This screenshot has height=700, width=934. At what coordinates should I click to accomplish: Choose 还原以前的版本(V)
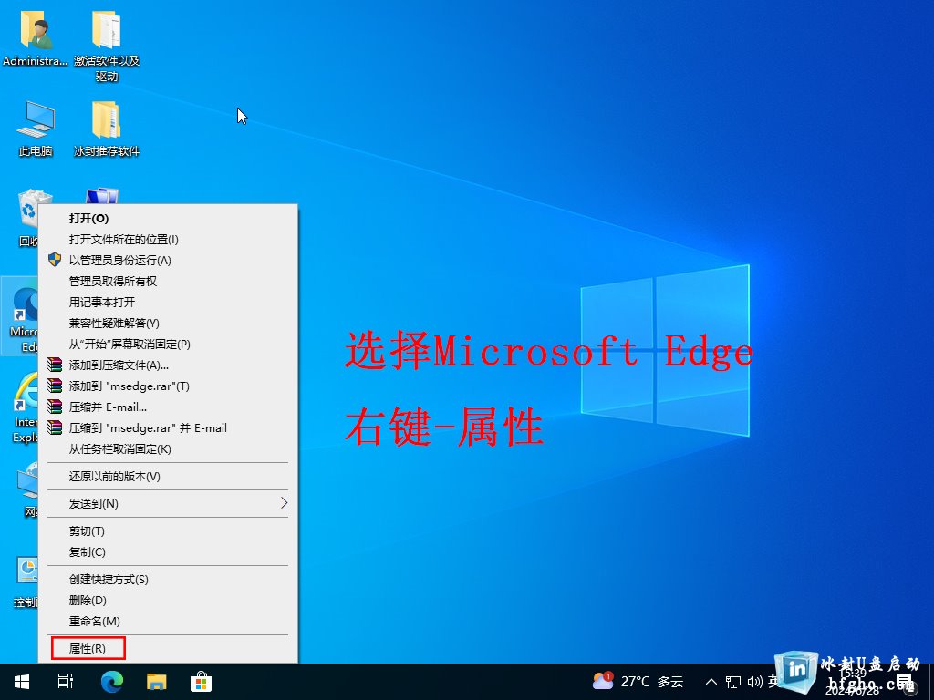[168, 476]
